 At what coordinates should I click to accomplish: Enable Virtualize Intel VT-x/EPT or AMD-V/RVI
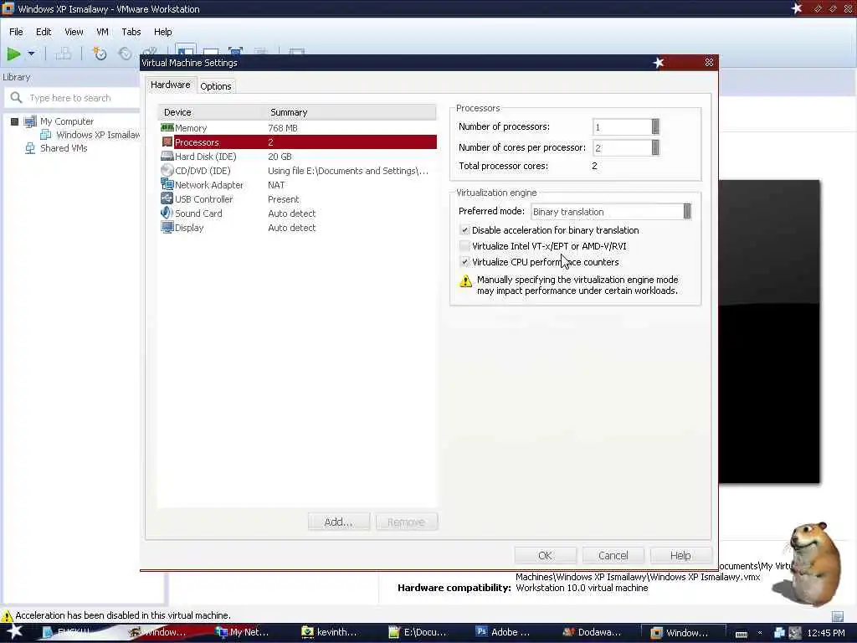[x=464, y=246]
